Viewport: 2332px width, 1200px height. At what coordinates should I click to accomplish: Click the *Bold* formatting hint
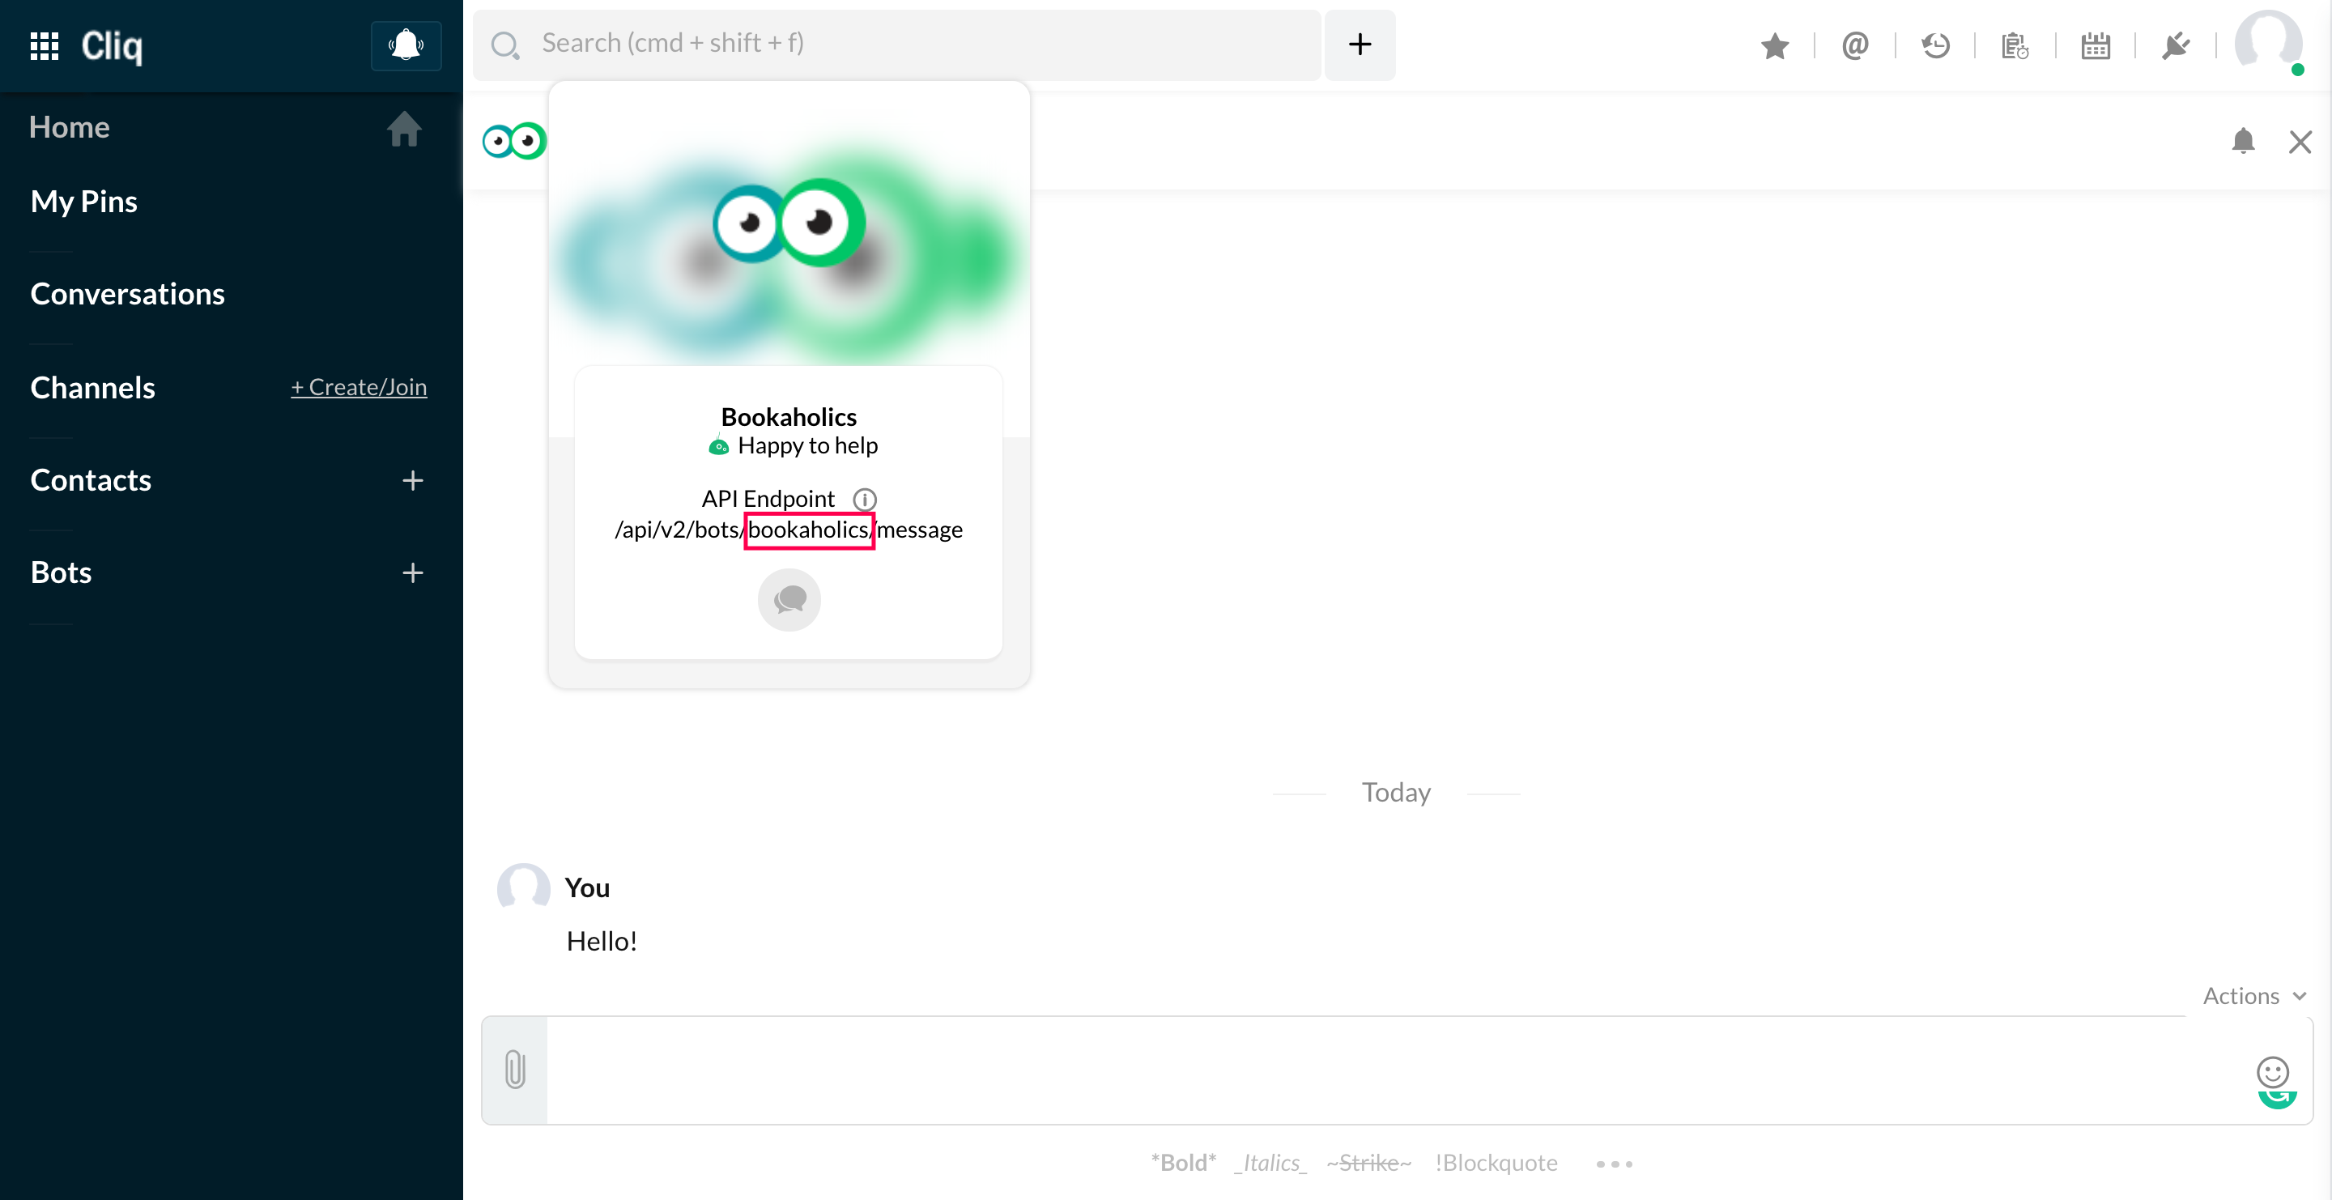click(1183, 1163)
